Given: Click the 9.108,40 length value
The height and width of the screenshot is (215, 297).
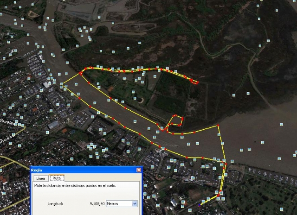Looking at the screenshot, I should pos(97,204).
